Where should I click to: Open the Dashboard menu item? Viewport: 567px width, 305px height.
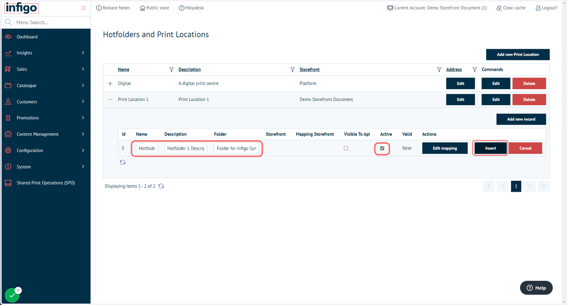pos(45,37)
